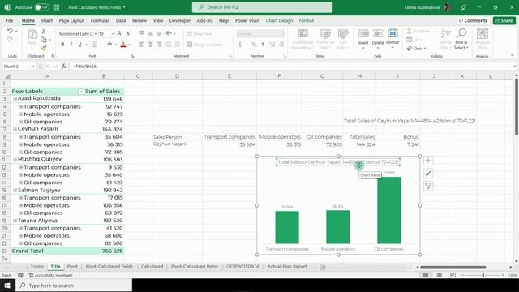Click the Copy icon
This screenshot has width=519, height=292.
click(x=43, y=40)
